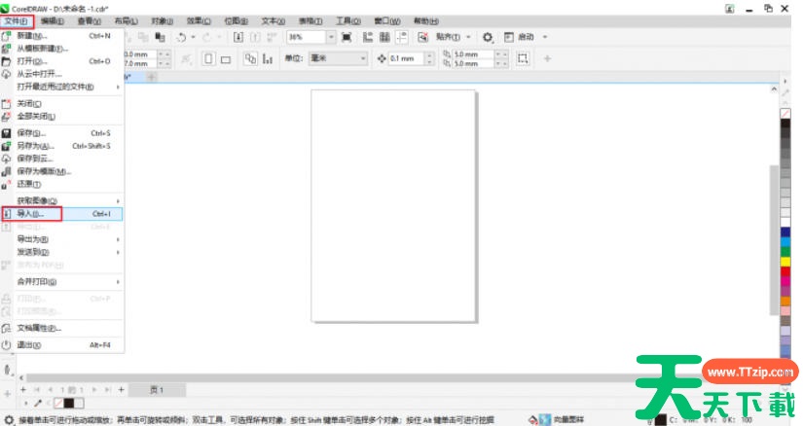The width and height of the screenshot is (803, 426).
Task: Open the Edit (编辑) menu
Action: [53, 20]
